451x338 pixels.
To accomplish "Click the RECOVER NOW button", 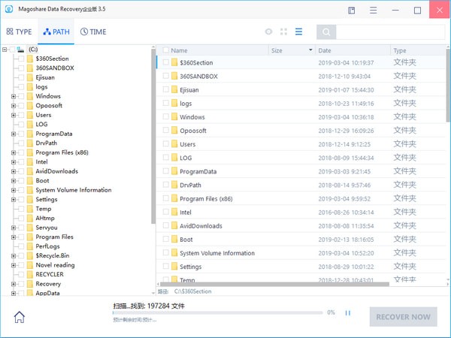I will click(x=403, y=317).
